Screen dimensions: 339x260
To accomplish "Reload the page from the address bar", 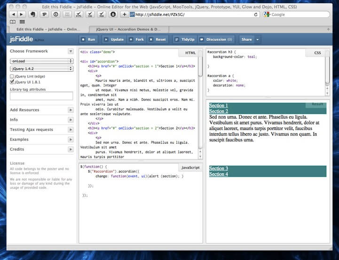I will click(256, 15).
